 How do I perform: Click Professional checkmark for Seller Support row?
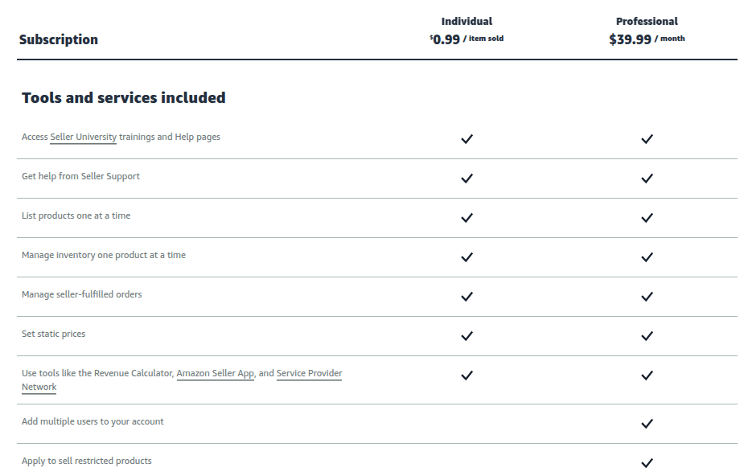click(647, 179)
